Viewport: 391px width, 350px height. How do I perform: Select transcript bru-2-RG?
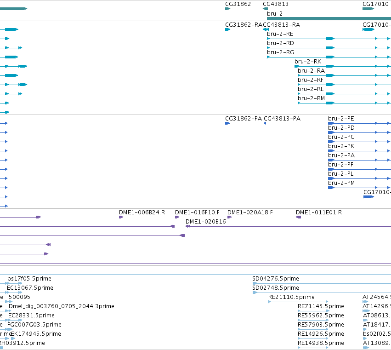(x=280, y=52)
